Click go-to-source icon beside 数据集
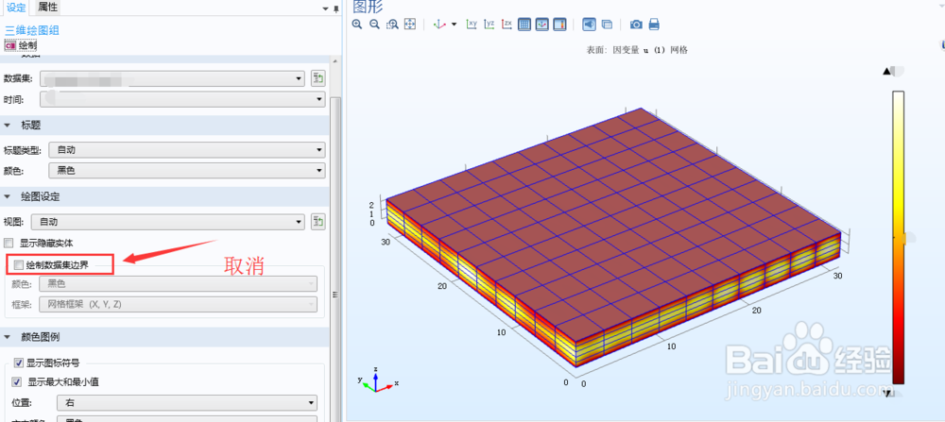The height and width of the screenshot is (422, 945). point(318,78)
